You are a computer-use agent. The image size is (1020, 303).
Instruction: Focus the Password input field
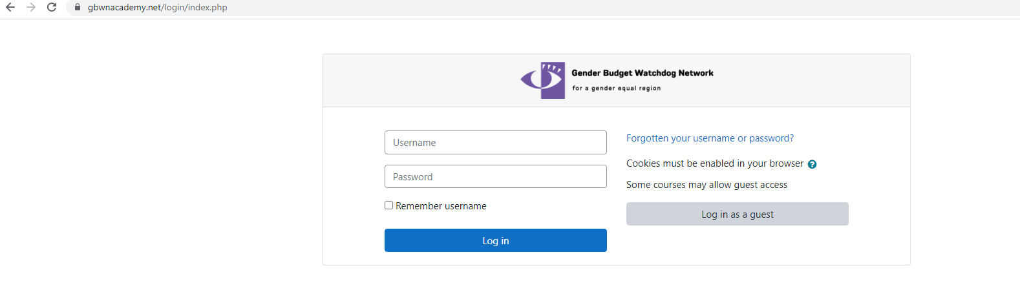click(496, 176)
